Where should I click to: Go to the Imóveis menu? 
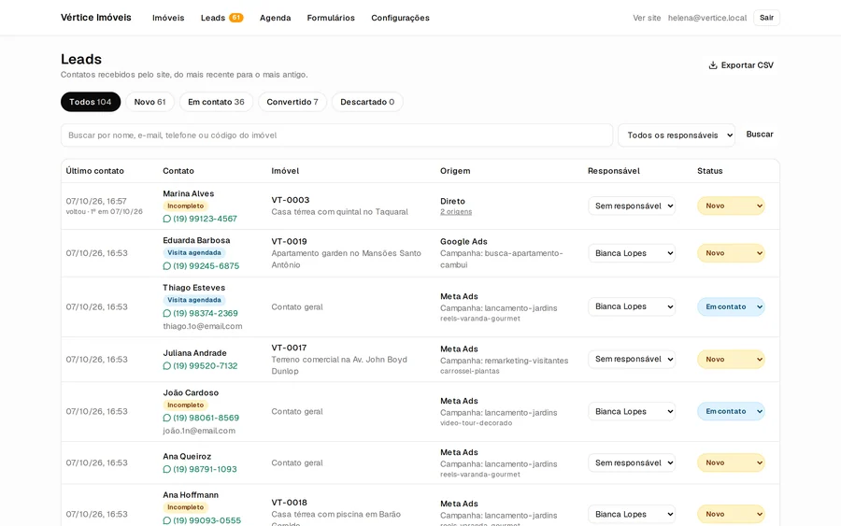(x=168, y=18)
